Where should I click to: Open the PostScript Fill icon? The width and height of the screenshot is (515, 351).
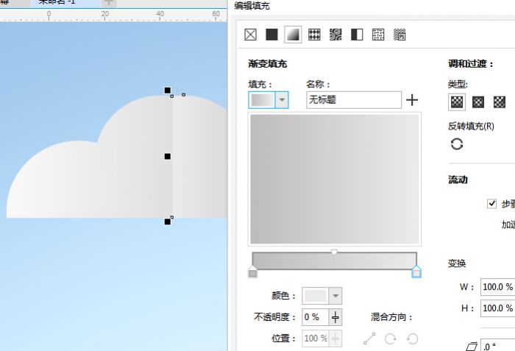pyautogui.click(x=399, y=35)
